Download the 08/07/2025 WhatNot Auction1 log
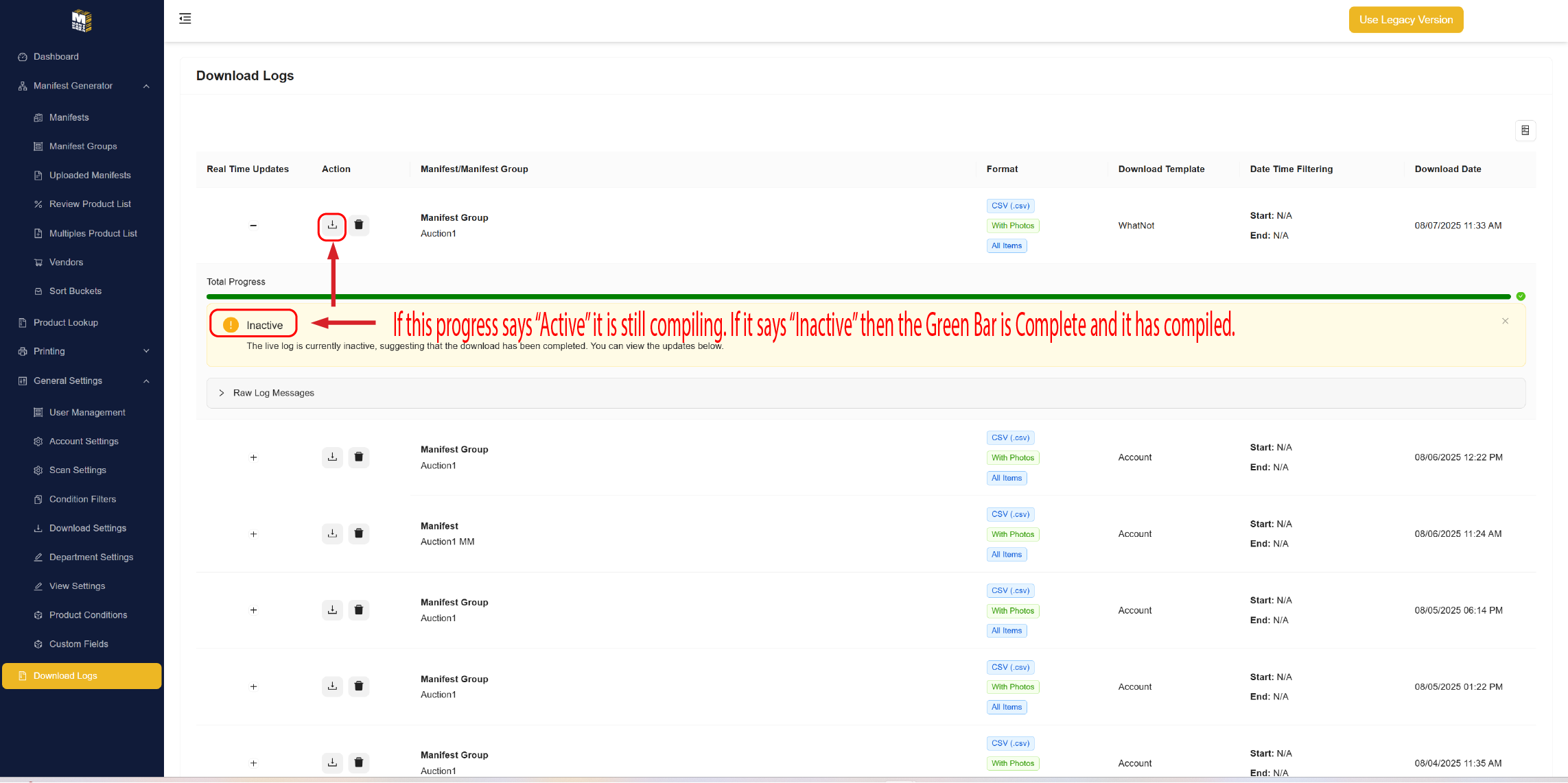This screenshot has height=783, width=1568. coord(332,225)
